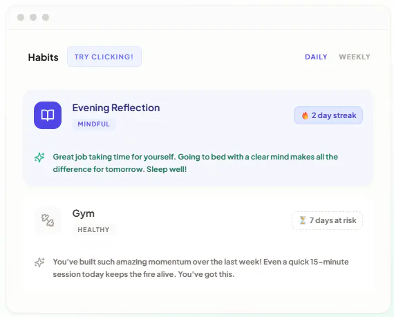Click the Gym dumbbell icon

pos(48,220)
